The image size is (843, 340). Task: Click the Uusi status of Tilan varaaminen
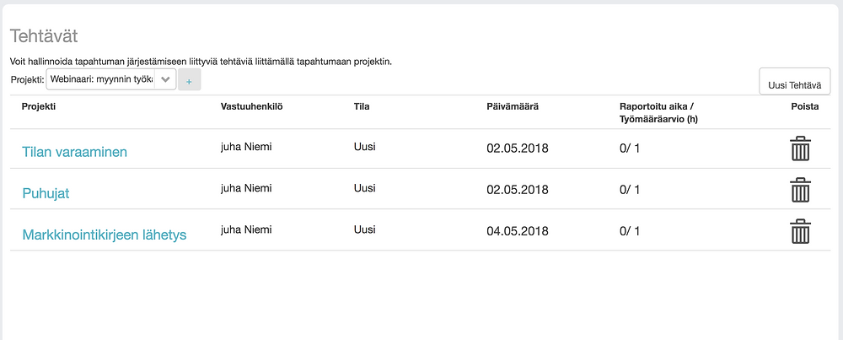(x=364, y=147)
